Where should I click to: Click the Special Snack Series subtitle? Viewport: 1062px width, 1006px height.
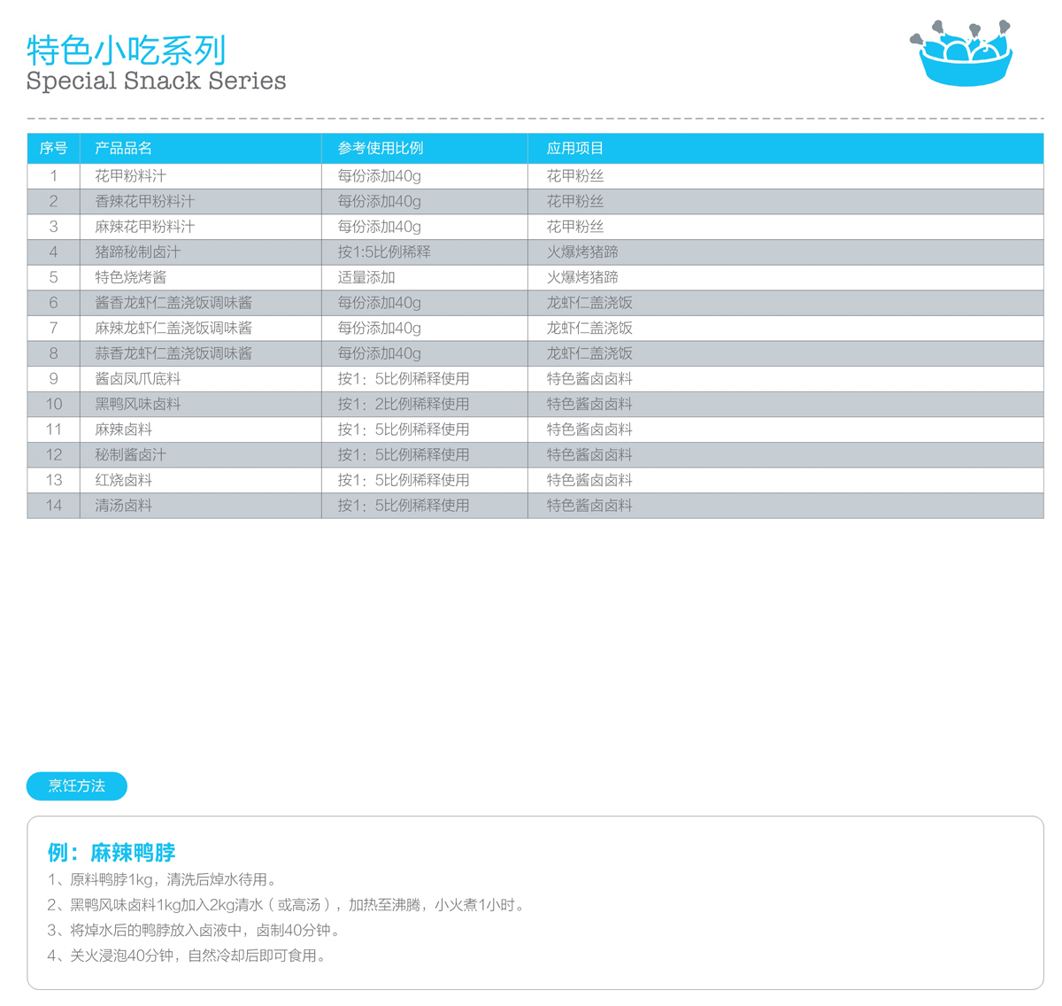tap(156, 81)
